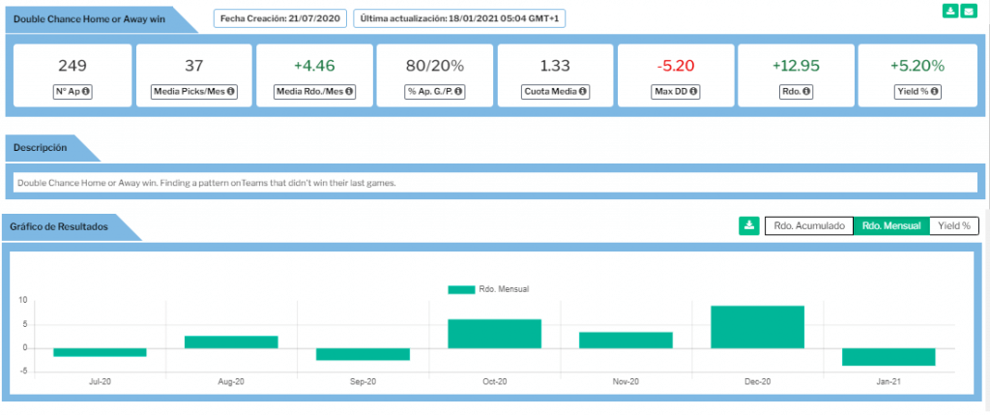
Task: Click info icon beside Media Rdo./Mes
Action: 349,93
